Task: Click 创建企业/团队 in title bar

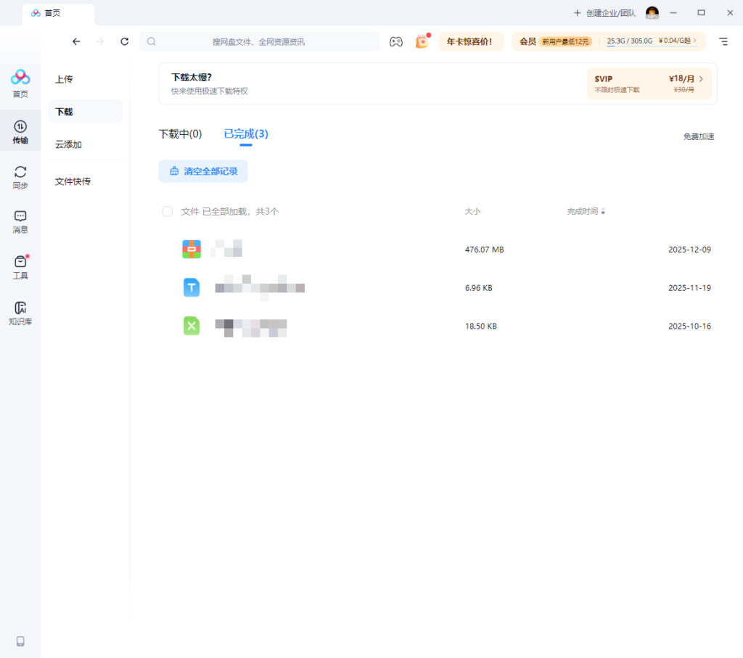Action: click(x=611, y=13)
